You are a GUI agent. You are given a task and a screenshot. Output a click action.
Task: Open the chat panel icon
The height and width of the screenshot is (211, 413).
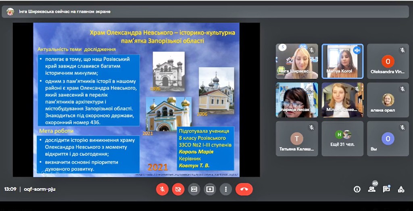(x=386, y=189)
